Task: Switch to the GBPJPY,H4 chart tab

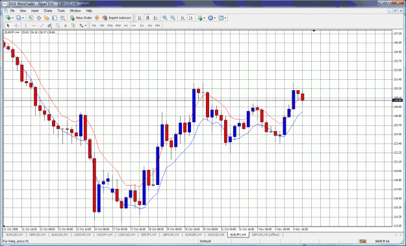Action: pyautogui.click(x=148, y=234)
